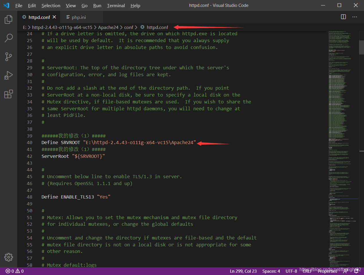Click the minimap code overview
364x275 pixels.
click(x=343, y=149)
